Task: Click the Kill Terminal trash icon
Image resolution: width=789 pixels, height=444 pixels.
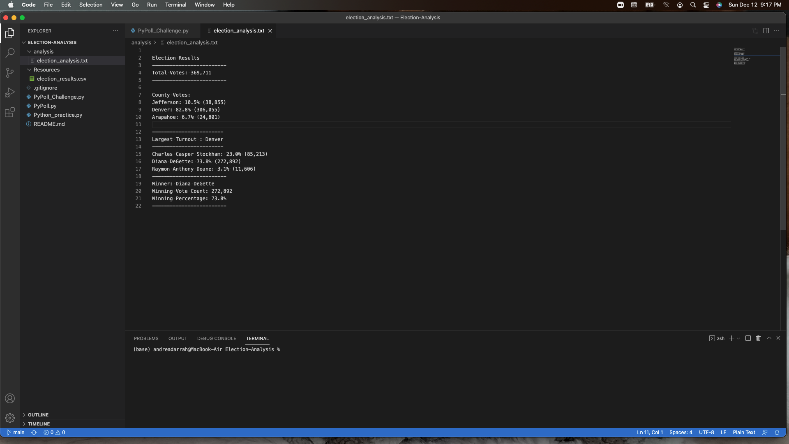Action: [x=758, y=338]
